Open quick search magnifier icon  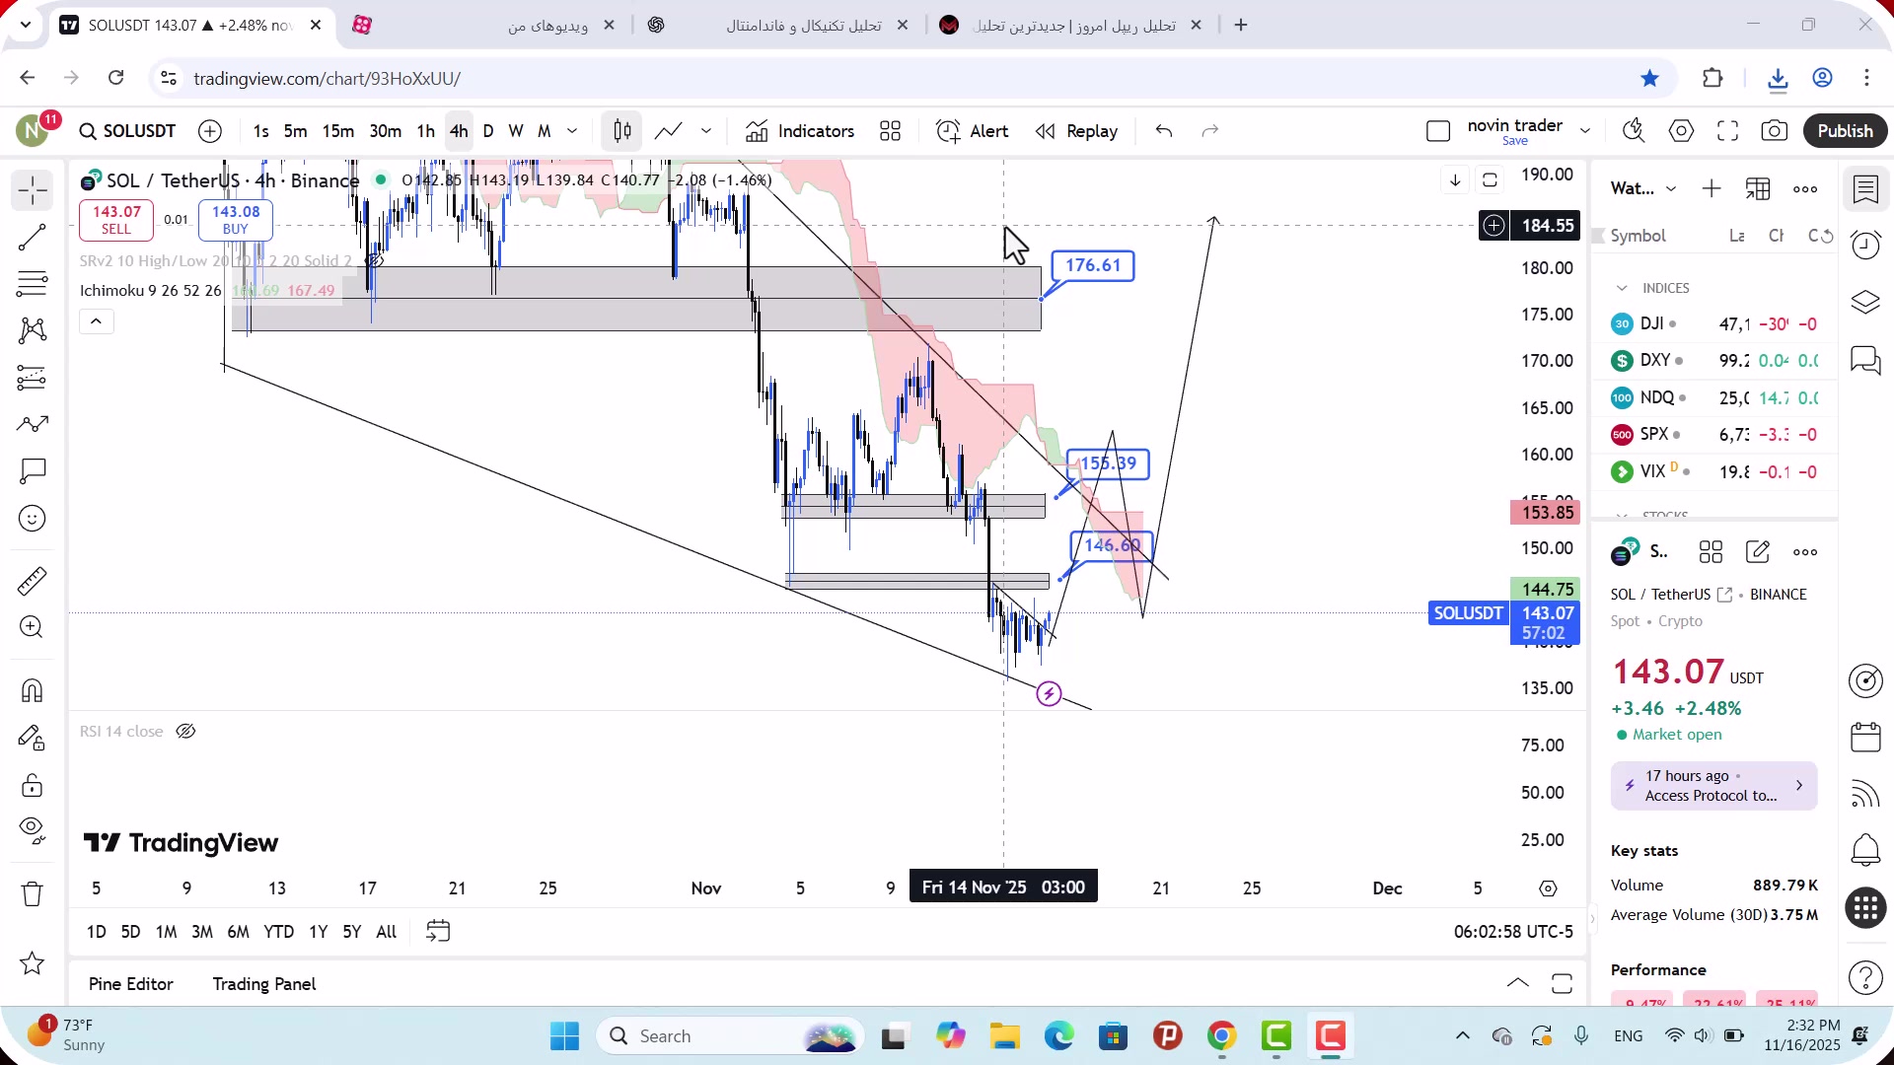coord(1634,131)
